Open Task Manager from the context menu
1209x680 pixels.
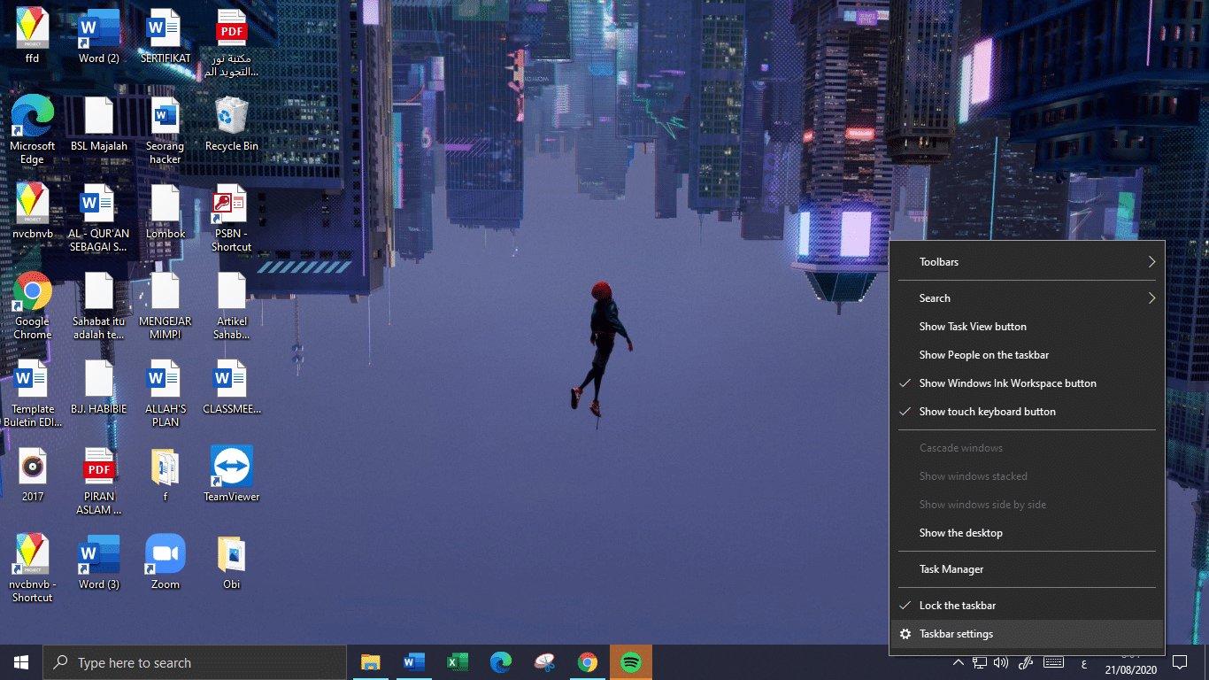pos(1027,569)
